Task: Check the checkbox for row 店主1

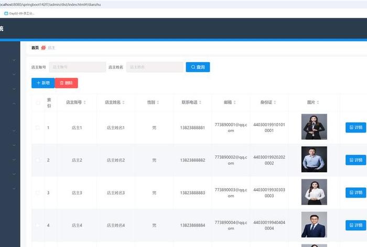Action: (38, 128)
